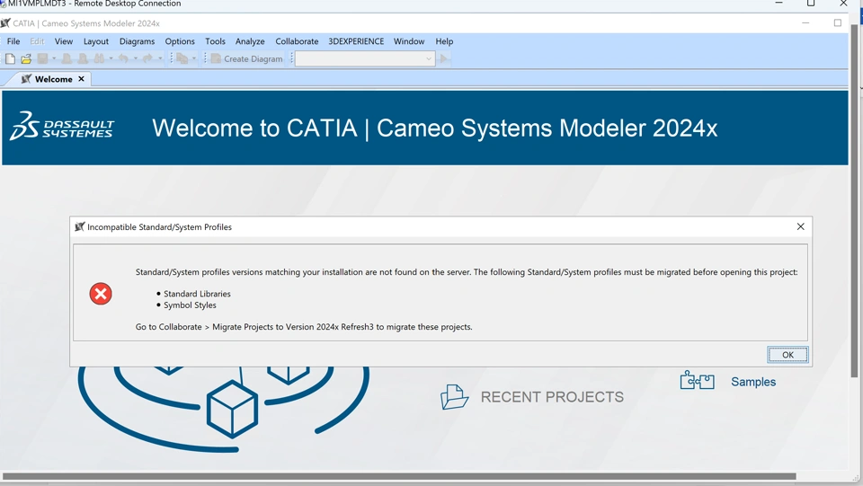
Task: Open the empty toolbar combo box
Action: pyautogui.click(x=365, y=58)
